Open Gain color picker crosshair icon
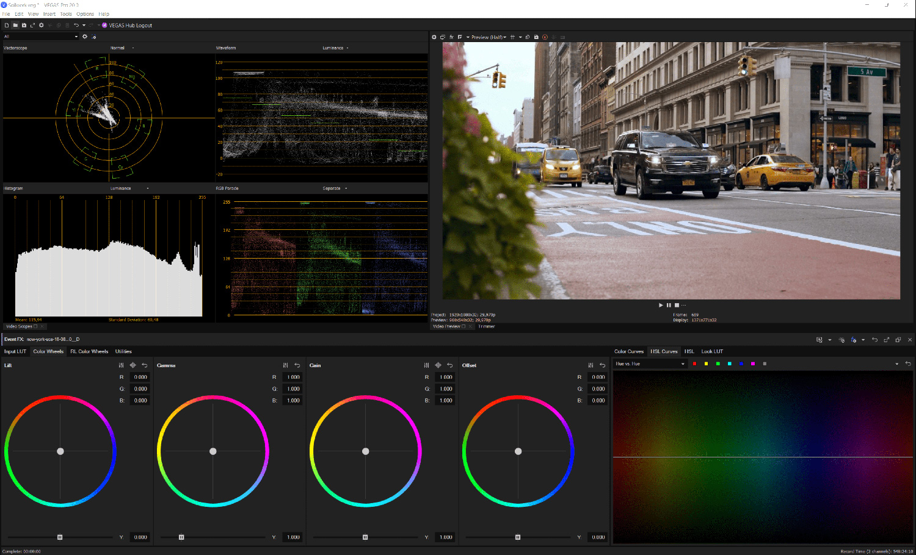The height and width of the screenshot is (555, 916). click(438, 365)
